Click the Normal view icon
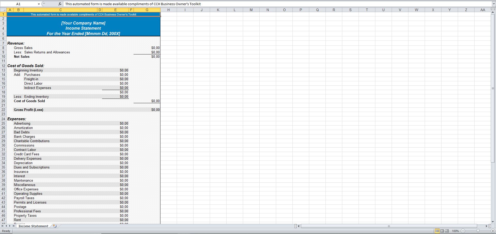496x234 pixels. [x=437, y=231]
